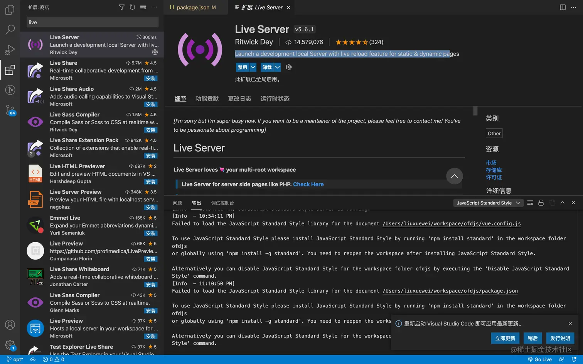Open the Manage gear in activity bar
The height and width of the screenshot is (364, 583).
pyautogui.click(x=10, y=345)
